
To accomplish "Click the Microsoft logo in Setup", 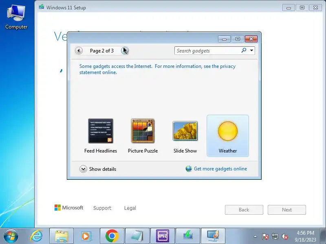I will pyautogui.click(x=69, y=207).
